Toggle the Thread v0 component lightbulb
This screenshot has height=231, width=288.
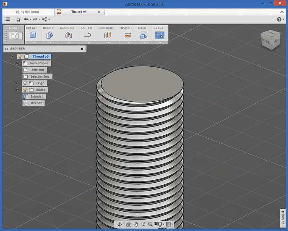click(20, 56)
